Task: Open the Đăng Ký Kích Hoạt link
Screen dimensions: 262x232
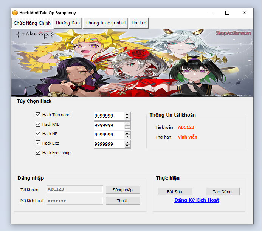Action: point(197,200)
